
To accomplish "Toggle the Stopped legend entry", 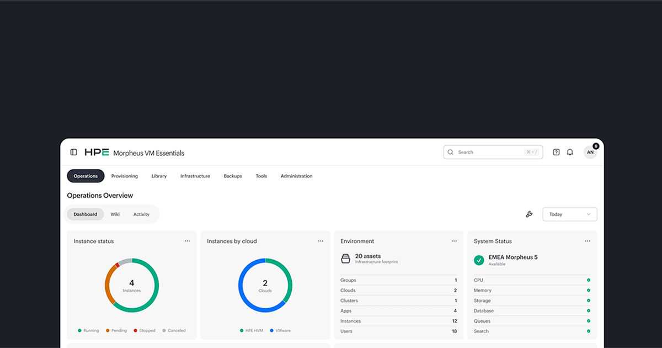I will pyautogui.click(x=145, y=331).
